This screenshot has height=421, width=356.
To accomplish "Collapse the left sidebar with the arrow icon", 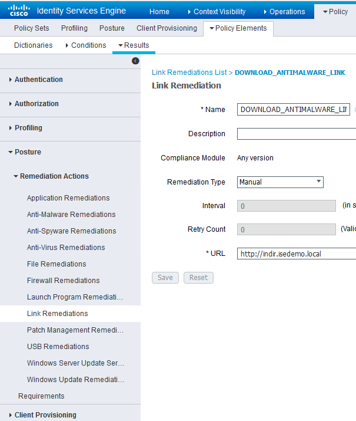I will click(x=135, y=61).
